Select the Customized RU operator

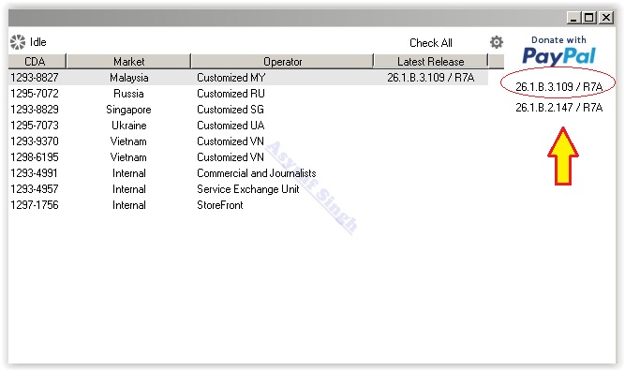pyautogui.click(x=231, y=94)
